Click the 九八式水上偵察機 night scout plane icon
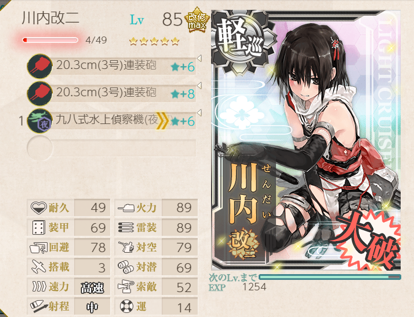 tap(39, 121)
